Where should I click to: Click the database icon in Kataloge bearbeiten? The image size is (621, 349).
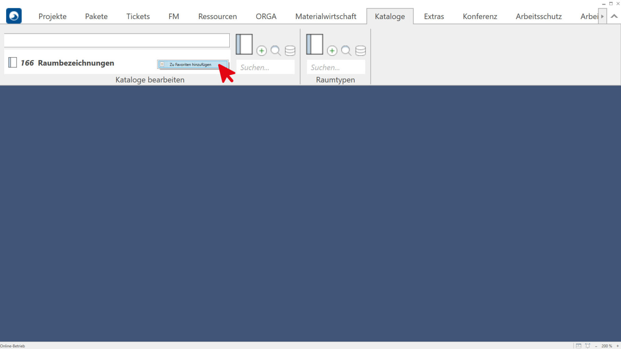290,51
